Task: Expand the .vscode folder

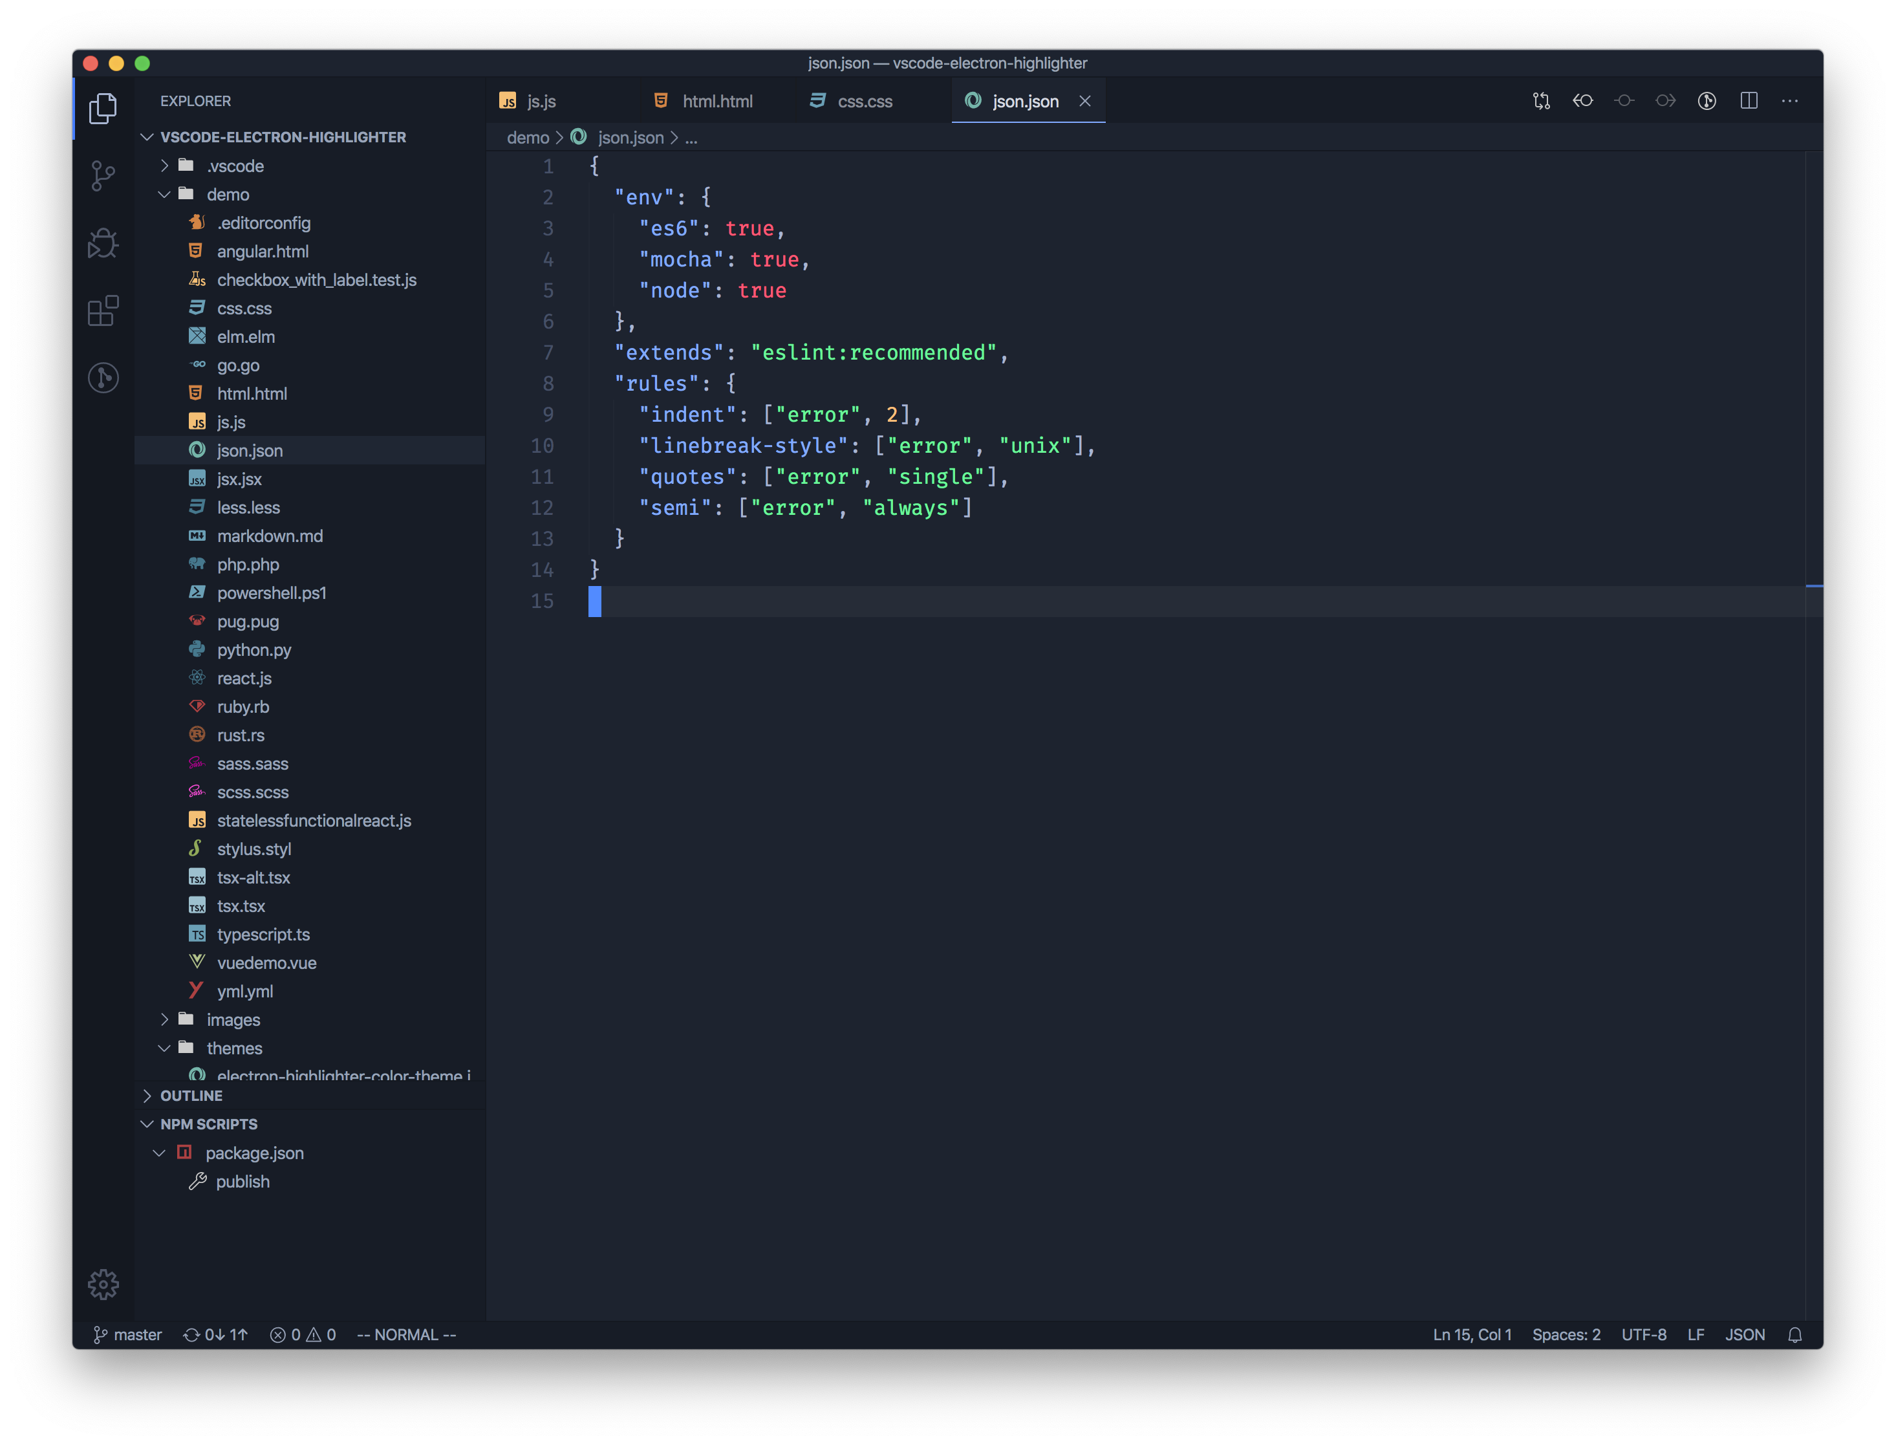Action: (x=164, y=166)
